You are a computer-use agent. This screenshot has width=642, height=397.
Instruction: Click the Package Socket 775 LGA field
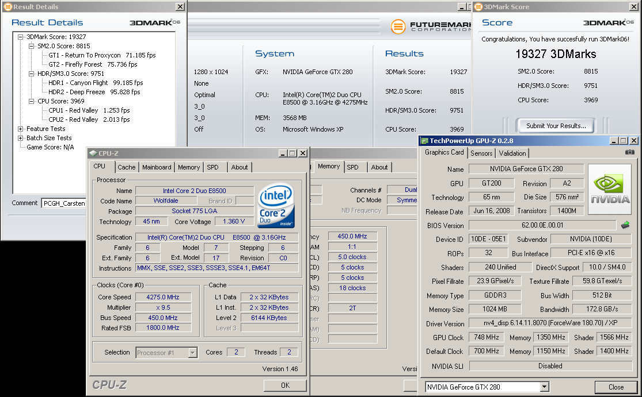[195, 211]
